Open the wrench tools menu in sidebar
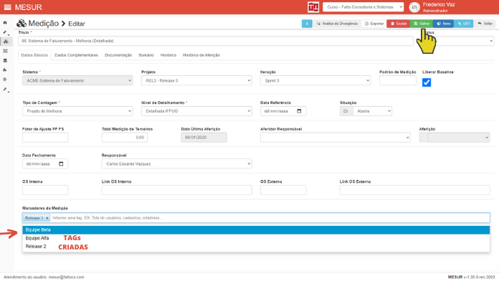 coord(6,90)
